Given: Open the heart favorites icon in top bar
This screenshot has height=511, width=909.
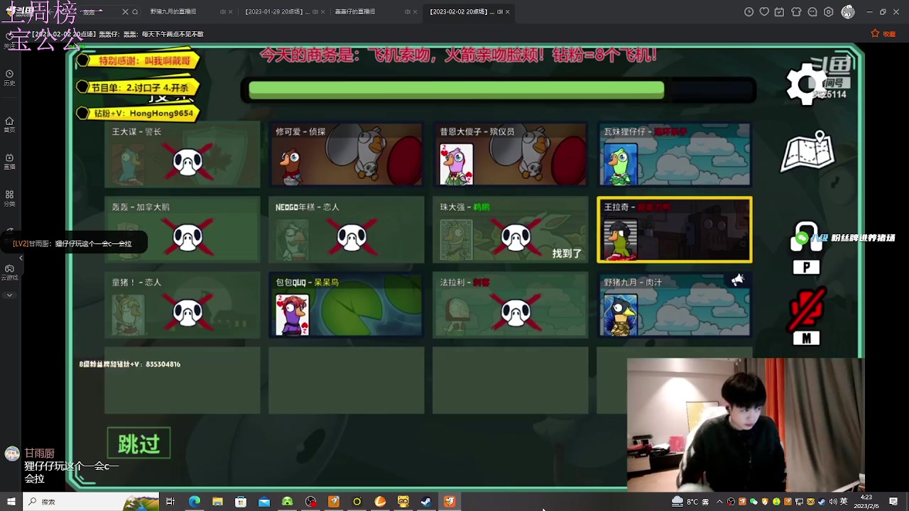Looking at the screenshot, I should coord(764,12).
